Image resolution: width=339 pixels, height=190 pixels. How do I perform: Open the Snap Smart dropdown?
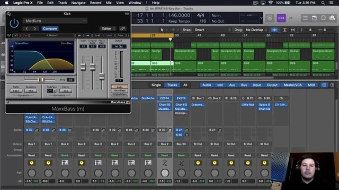[212, 30]
